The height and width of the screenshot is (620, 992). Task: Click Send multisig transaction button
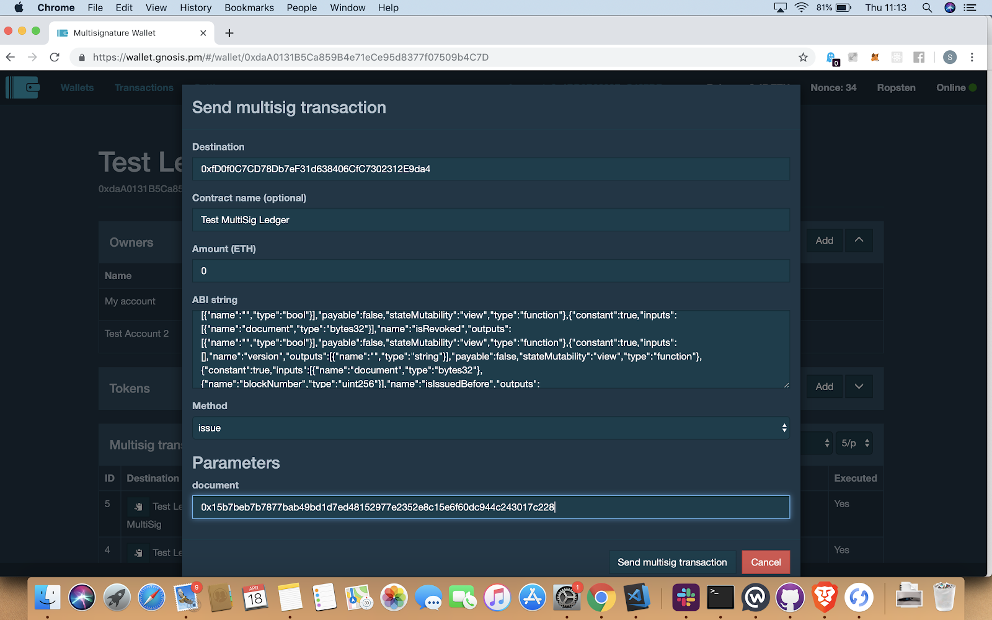[x=672, y=562]
